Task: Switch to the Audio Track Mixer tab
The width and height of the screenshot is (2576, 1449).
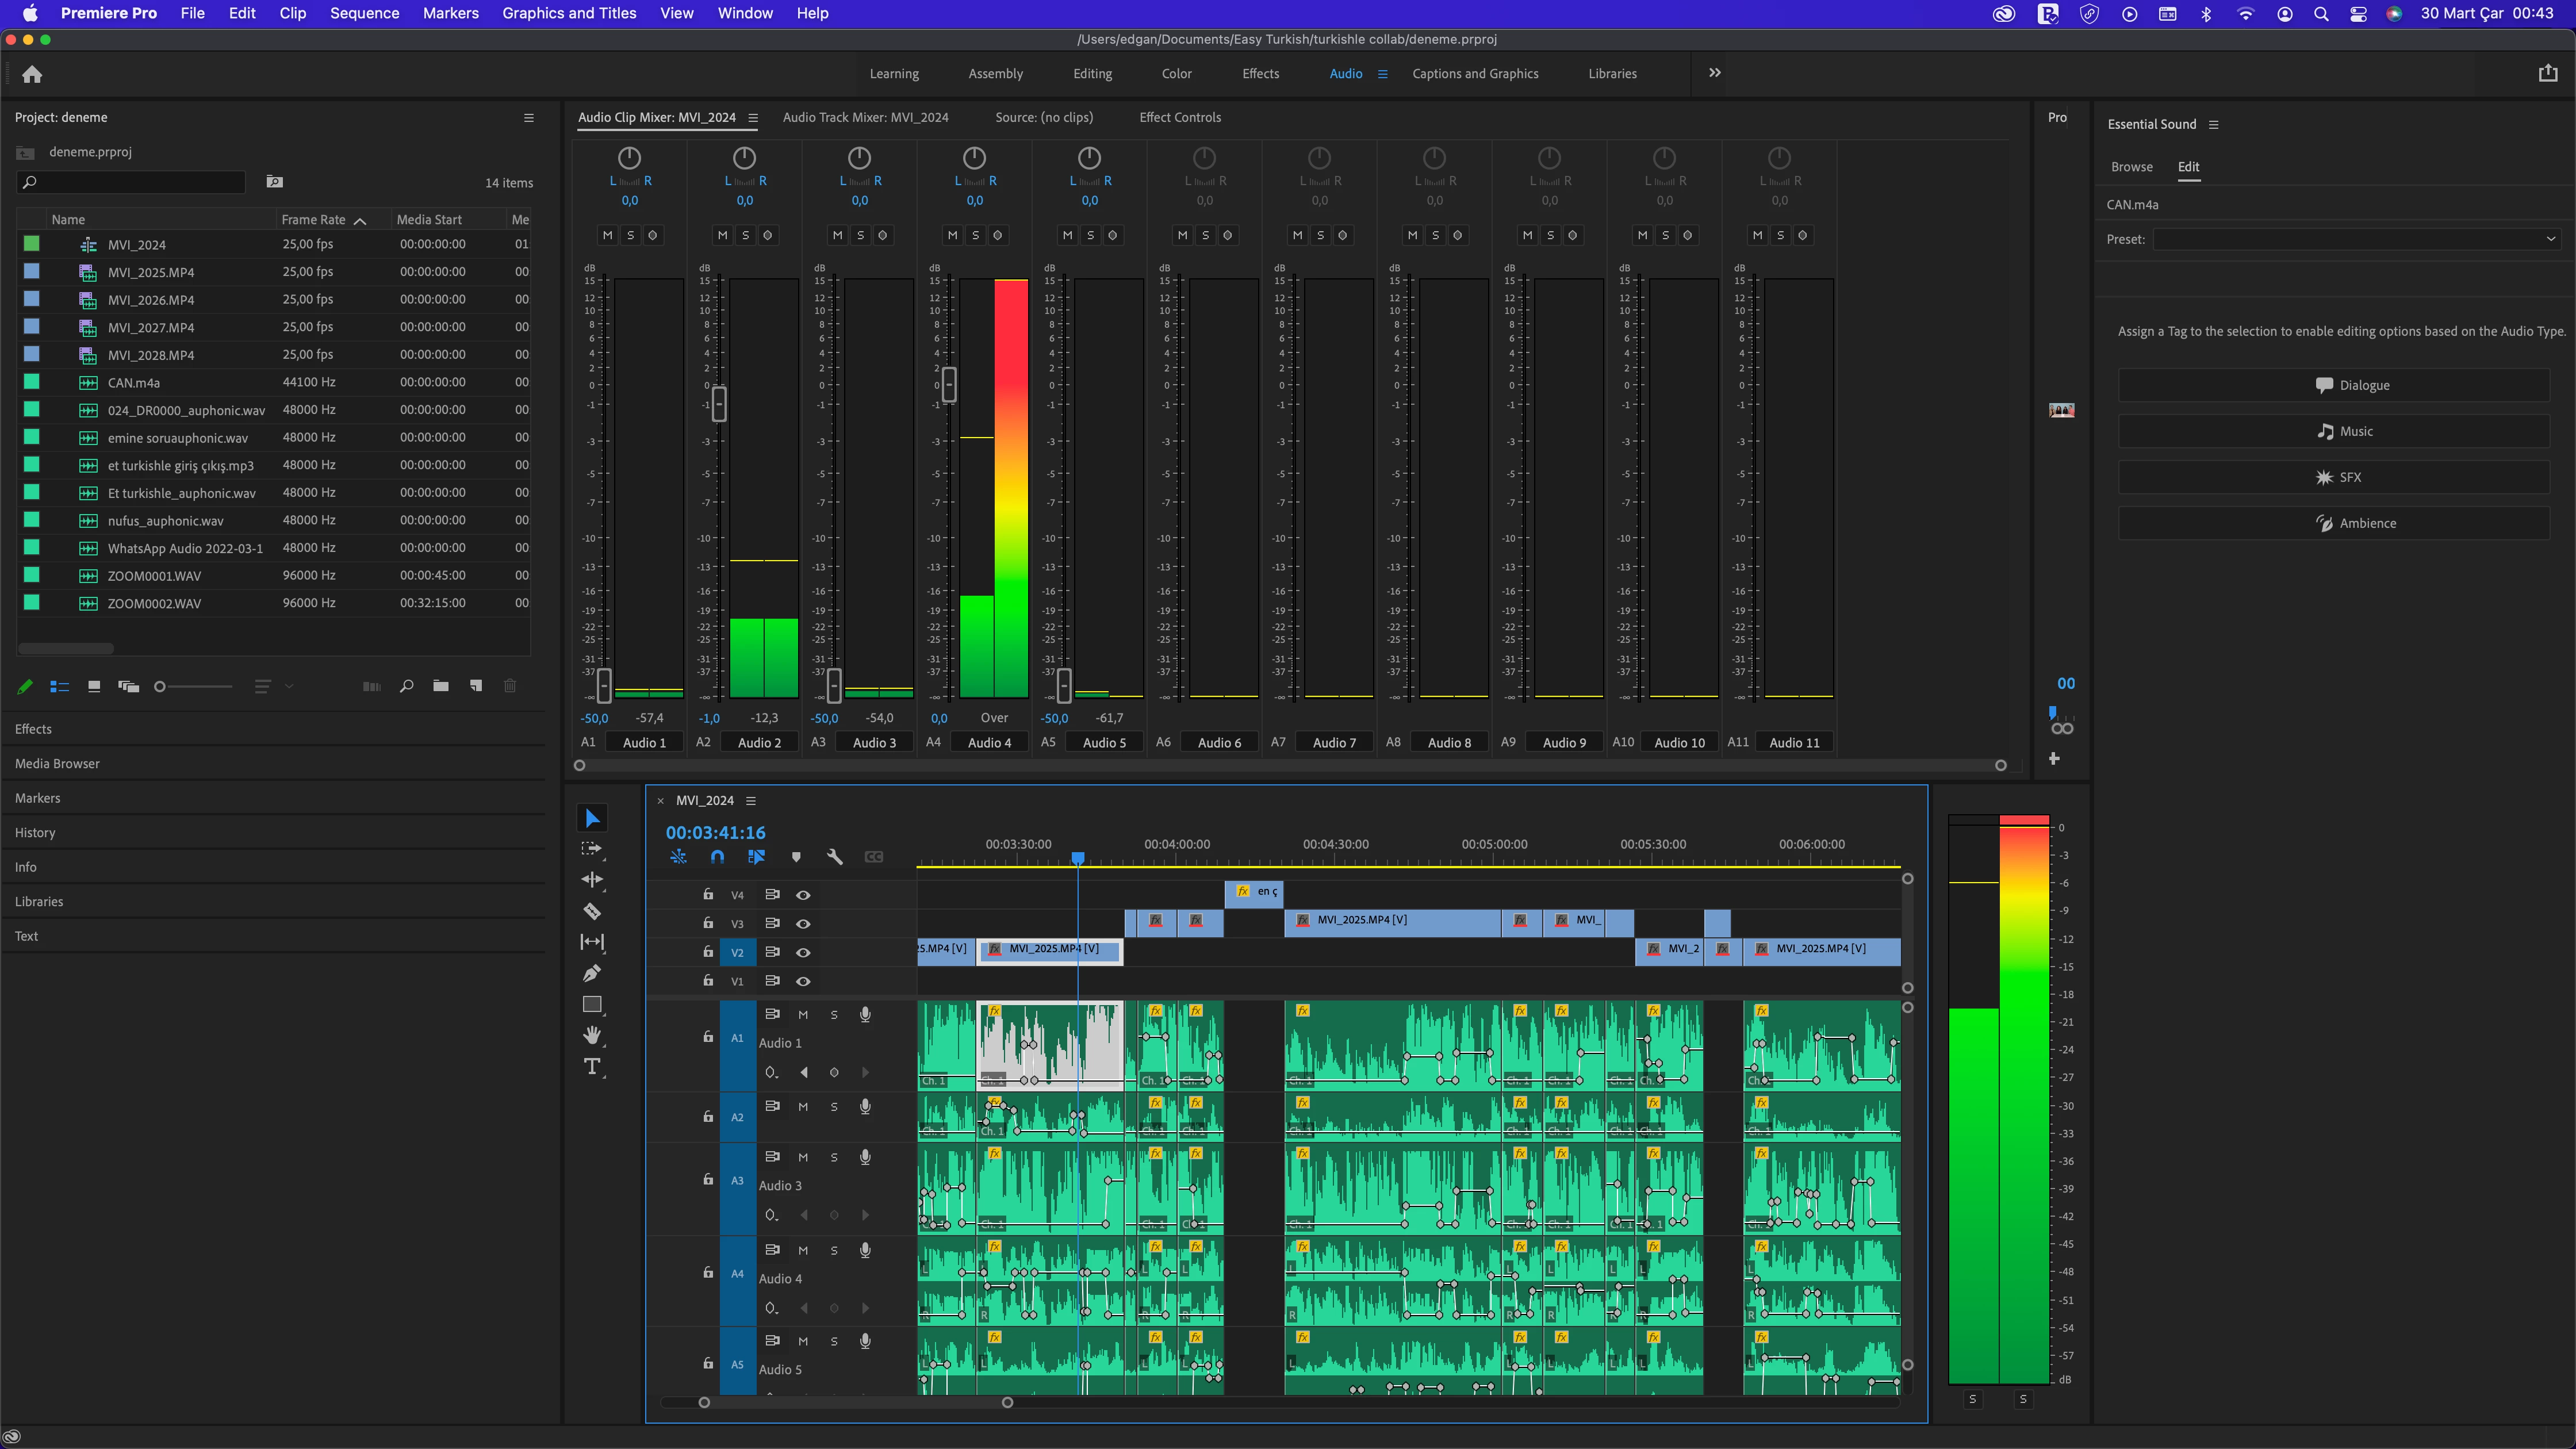Action: 865,117
